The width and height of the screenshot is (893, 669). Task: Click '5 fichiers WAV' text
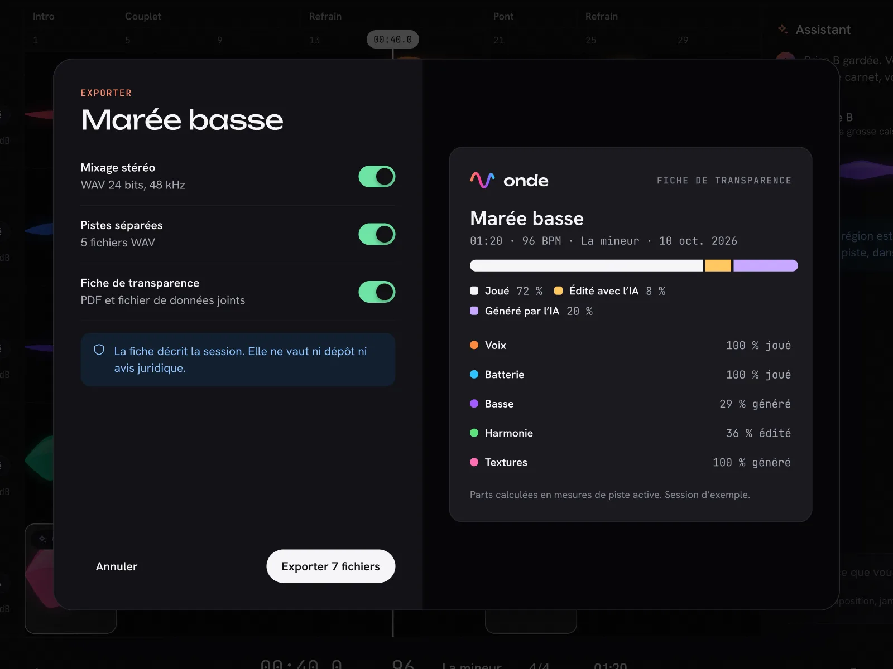click(118, 243)
